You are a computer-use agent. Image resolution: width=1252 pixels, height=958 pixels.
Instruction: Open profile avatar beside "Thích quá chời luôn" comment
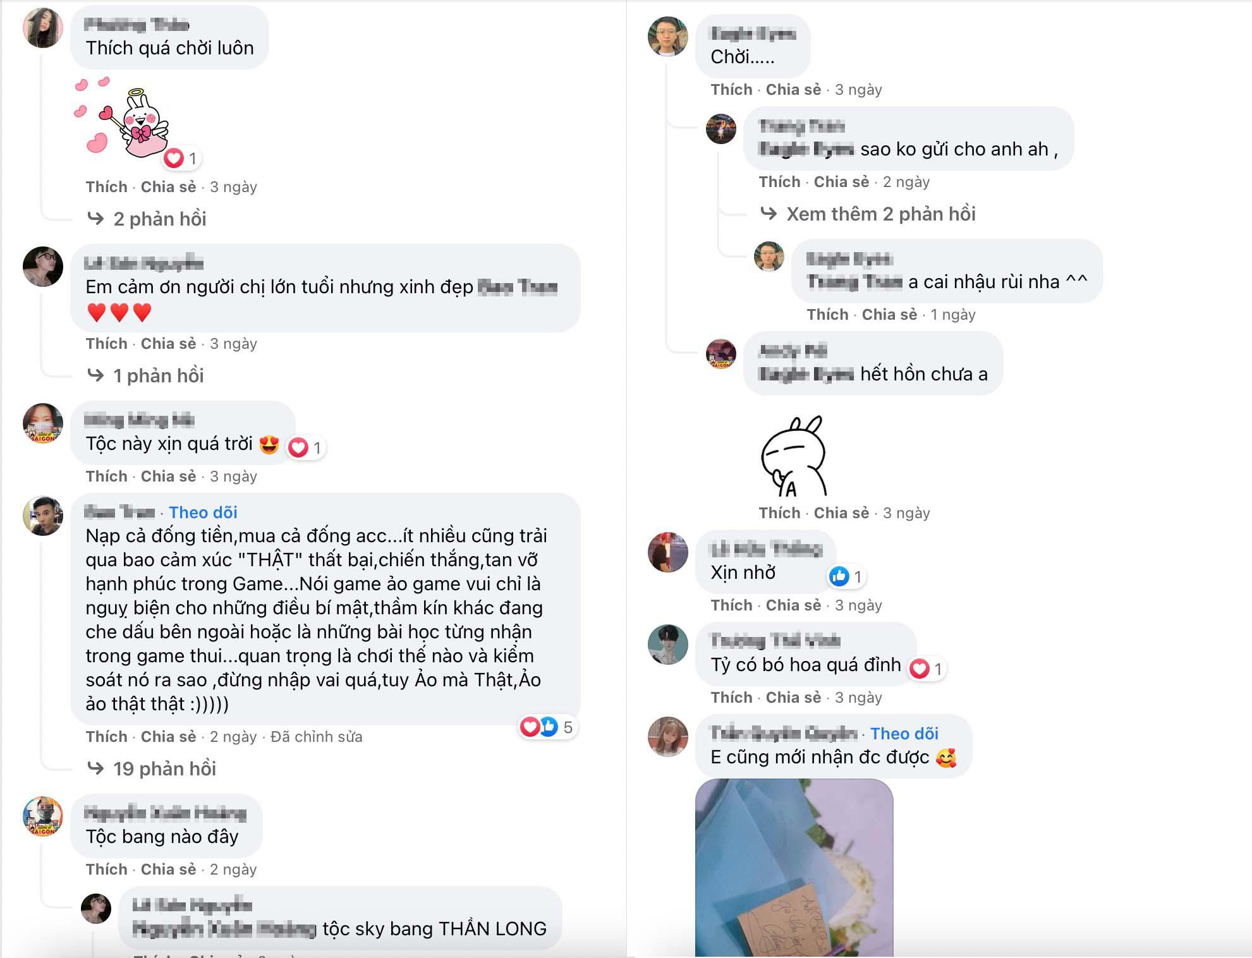[43, 28]
